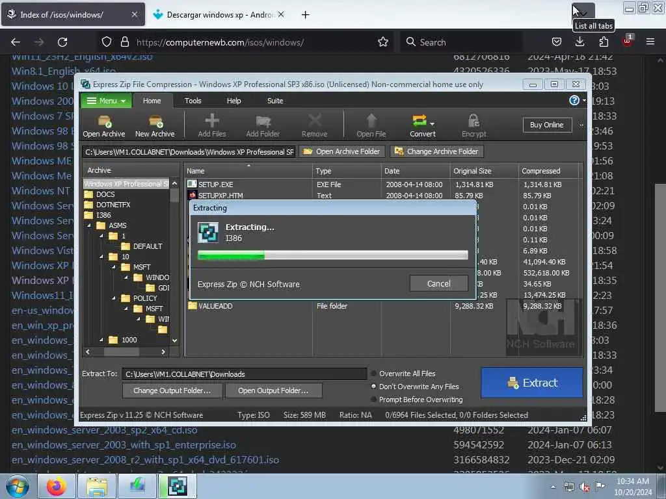Sort by Original Size column header
Viewport: 666px width, 499px height.
point(484,171)
